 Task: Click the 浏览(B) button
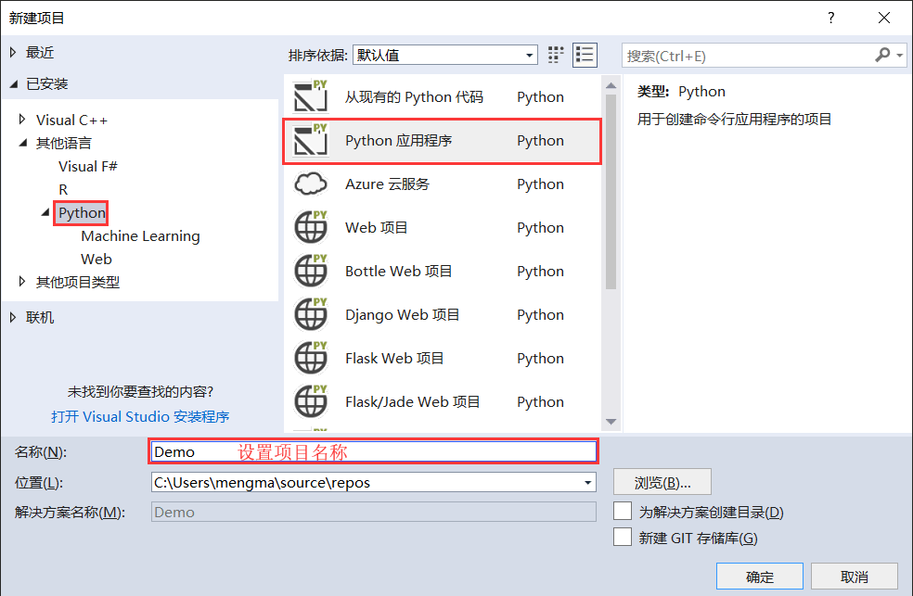click(x=661, y=481)
